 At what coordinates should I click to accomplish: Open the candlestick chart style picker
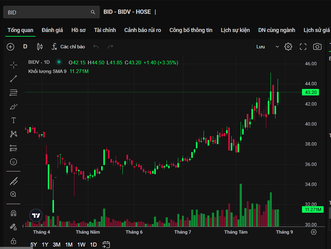40,46
